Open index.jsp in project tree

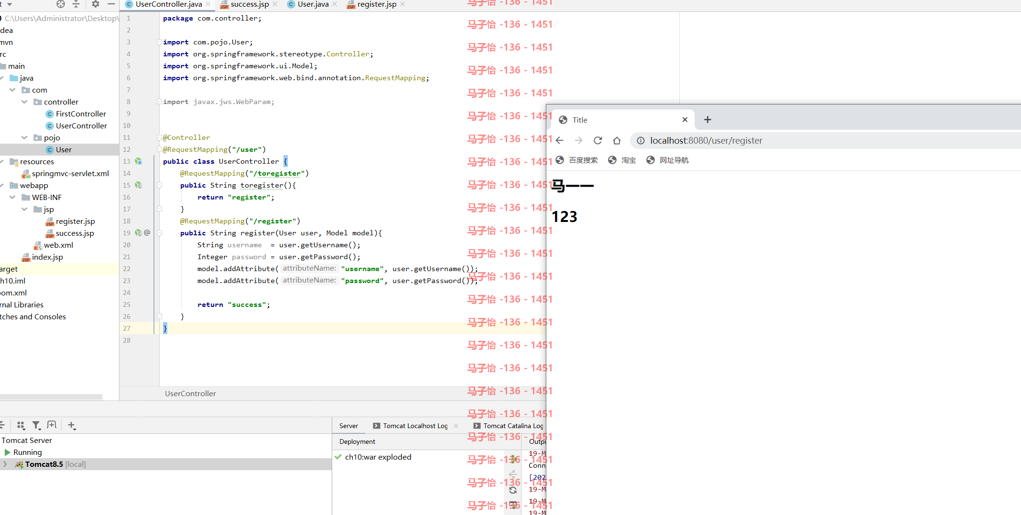click(x=43, y=257)
